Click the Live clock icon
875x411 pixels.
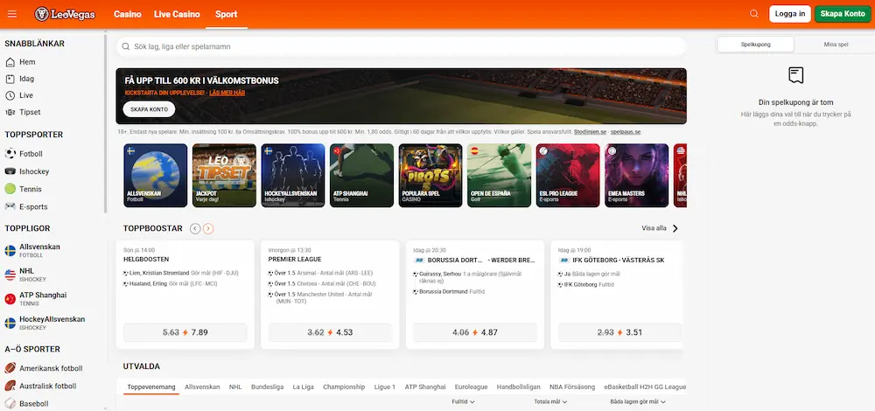(10, 95)
